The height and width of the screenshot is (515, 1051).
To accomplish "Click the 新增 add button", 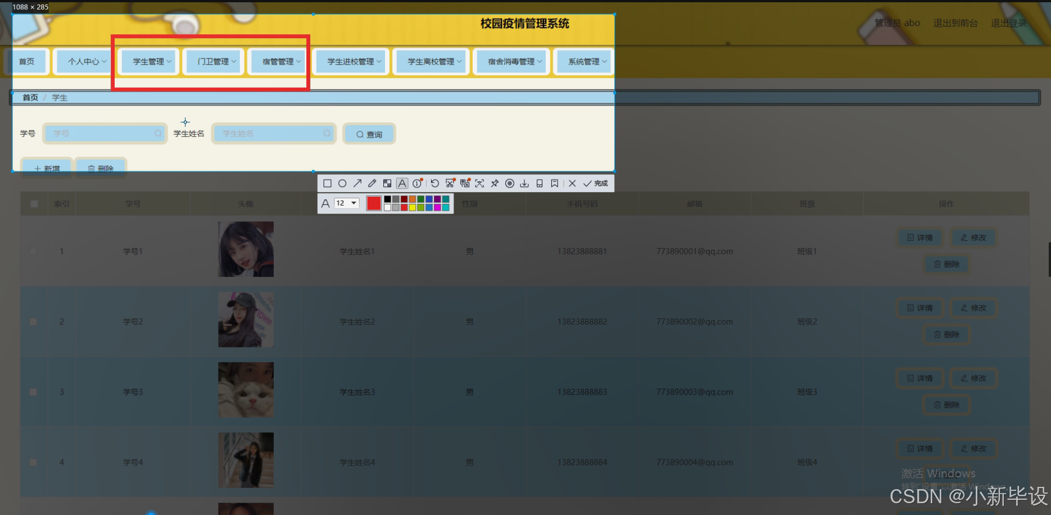I will [x=46, y=168].
